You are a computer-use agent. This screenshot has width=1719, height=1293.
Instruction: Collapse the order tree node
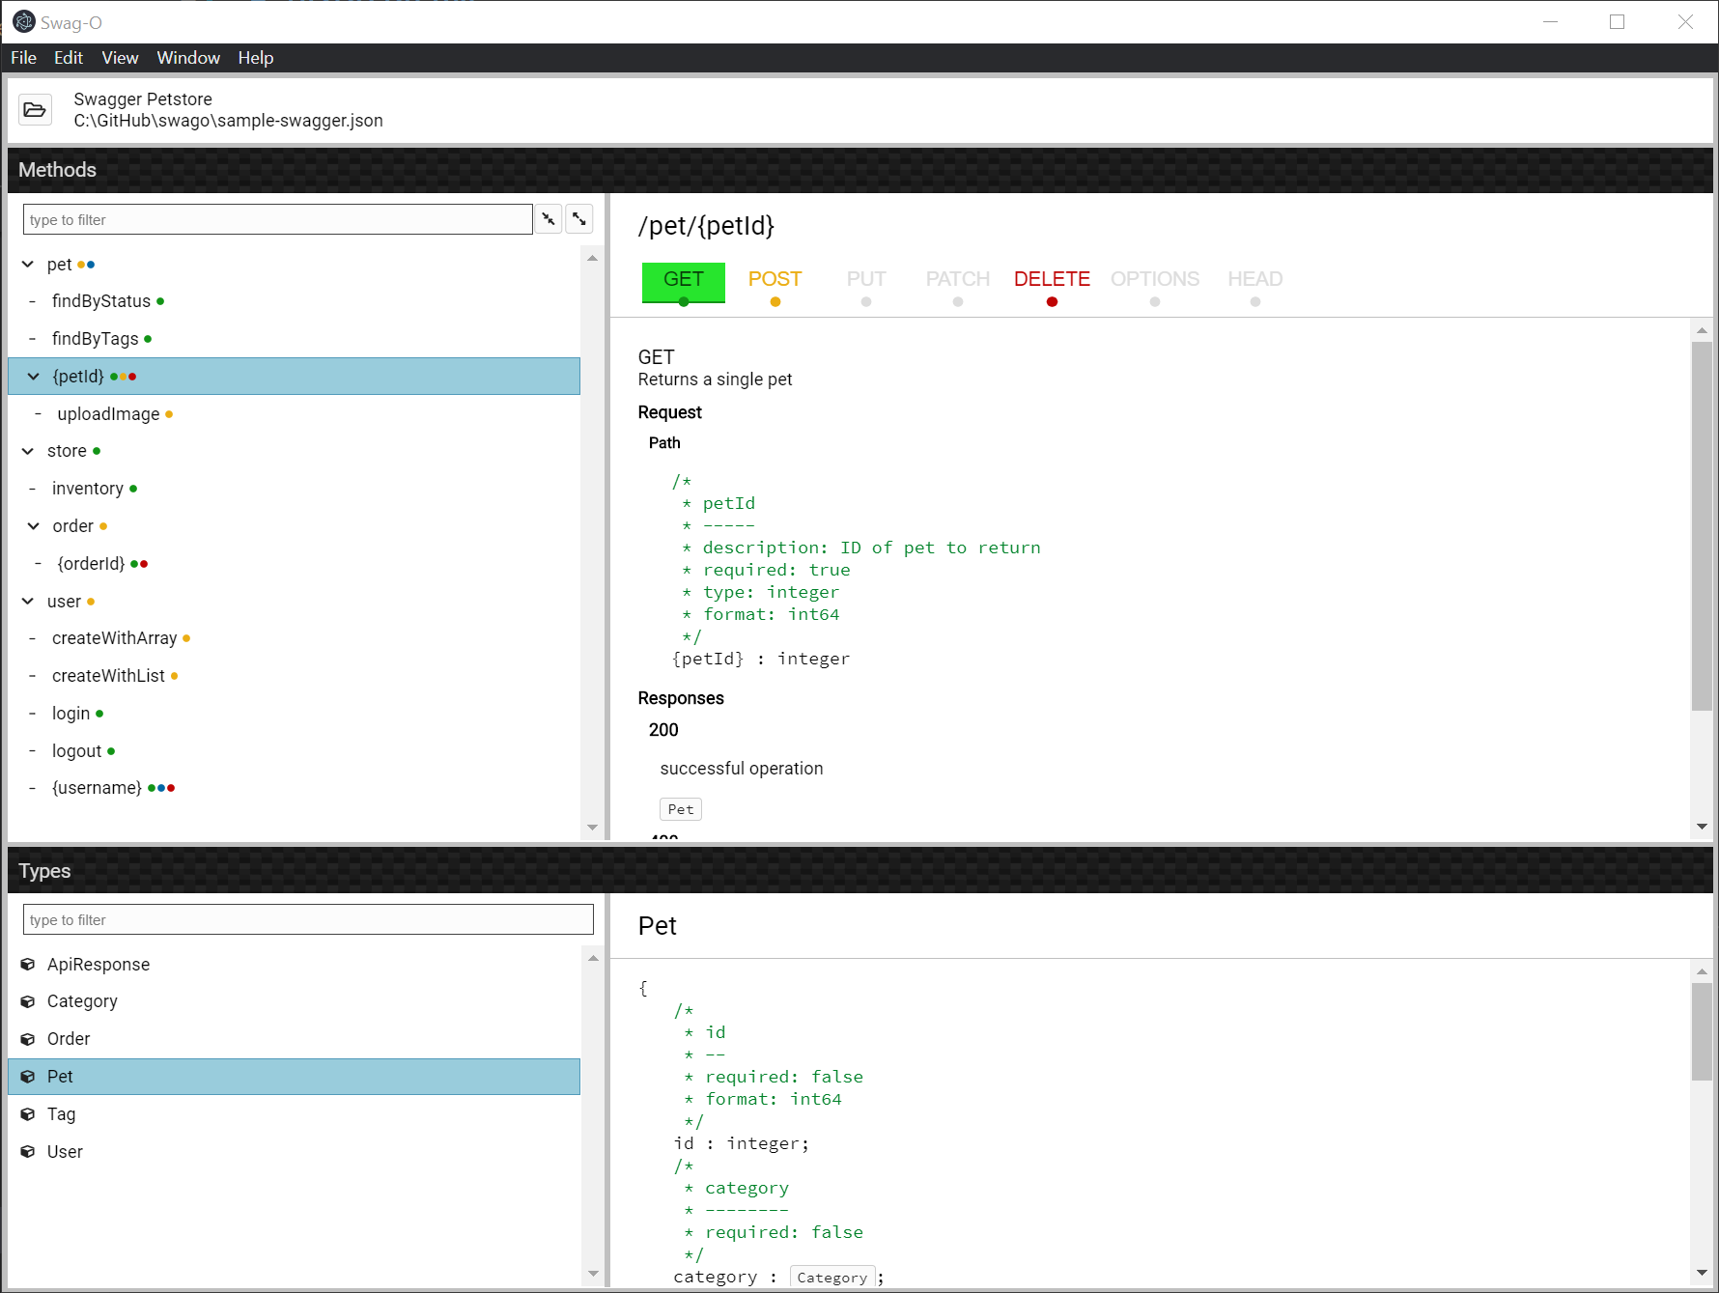pyautogui.click(x=34, y=526)
